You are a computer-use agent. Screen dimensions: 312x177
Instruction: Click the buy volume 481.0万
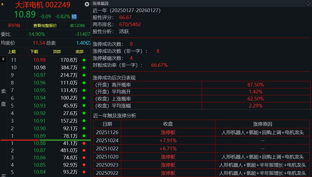[69, 150]
